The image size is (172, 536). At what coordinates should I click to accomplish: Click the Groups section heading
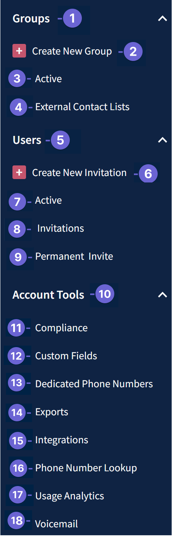point(31,19)
